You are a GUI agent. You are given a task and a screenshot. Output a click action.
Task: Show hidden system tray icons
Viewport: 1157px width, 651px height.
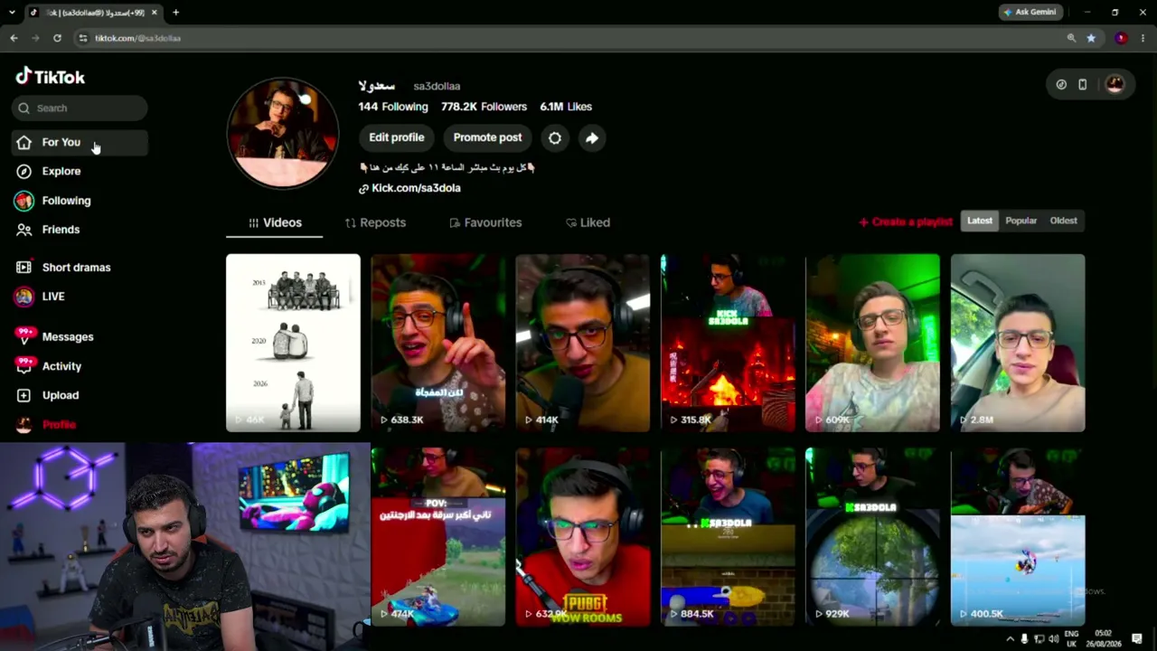[x=1010, y=639]
